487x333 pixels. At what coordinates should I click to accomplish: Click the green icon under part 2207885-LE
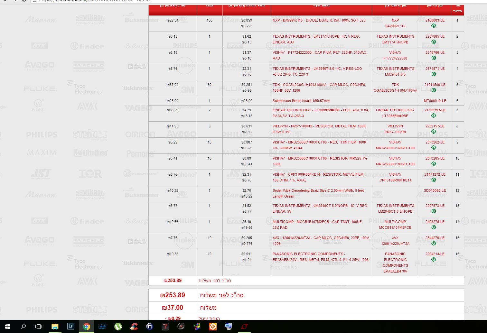(434, 42)
